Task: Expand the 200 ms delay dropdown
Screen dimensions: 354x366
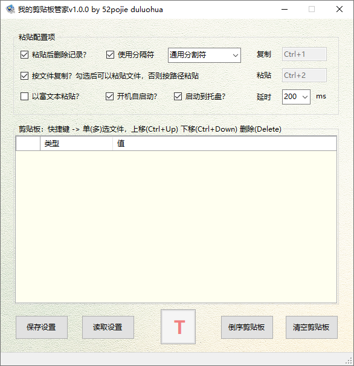Action: pos(296,97)
